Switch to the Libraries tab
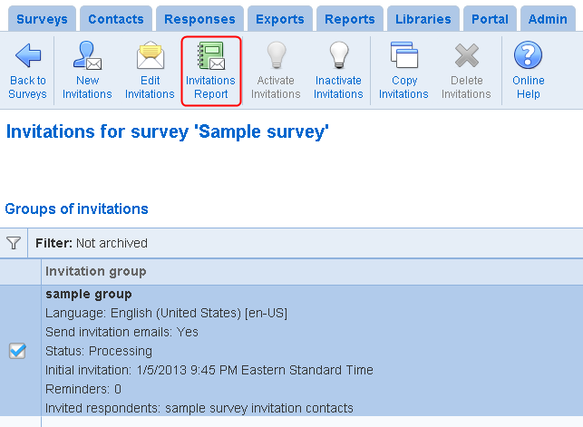This screenshot has height=427, width=583. click(423, 19)
